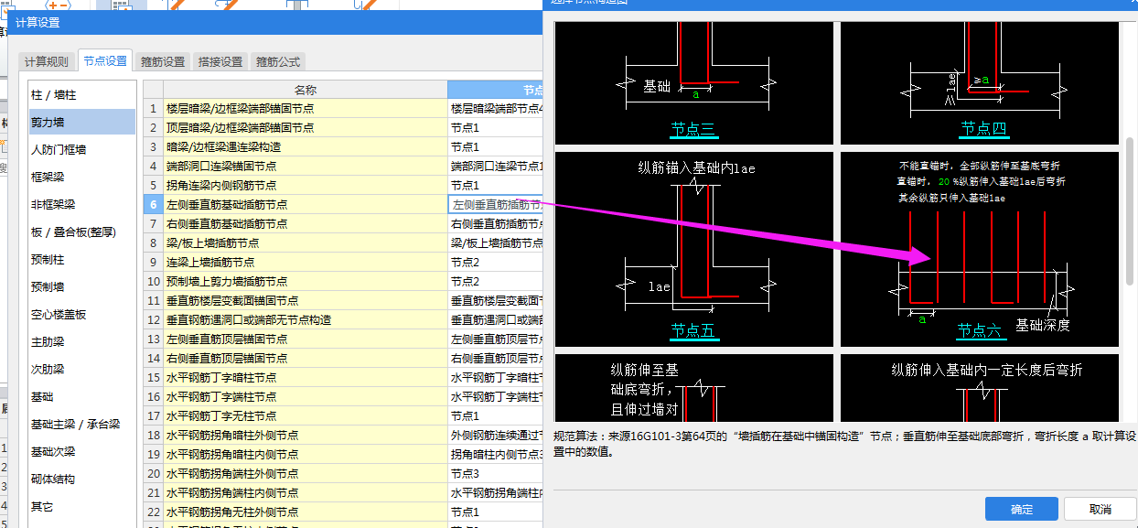Cancel with the 取消 button

point(1100,509)
